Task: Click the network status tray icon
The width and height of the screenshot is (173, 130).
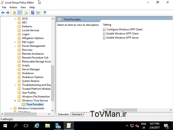Action: (x=132, y=126)
